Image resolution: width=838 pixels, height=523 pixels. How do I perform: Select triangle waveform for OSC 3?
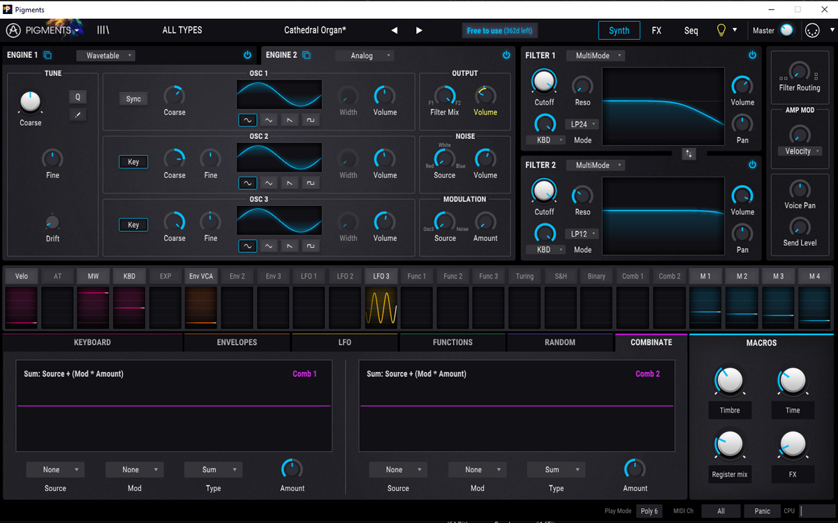(x=269, y=246)
